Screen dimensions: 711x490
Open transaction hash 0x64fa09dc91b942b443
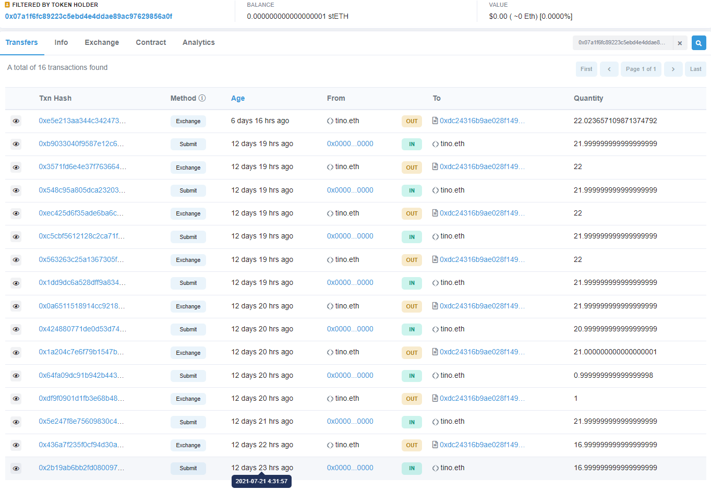click(81, 375)
